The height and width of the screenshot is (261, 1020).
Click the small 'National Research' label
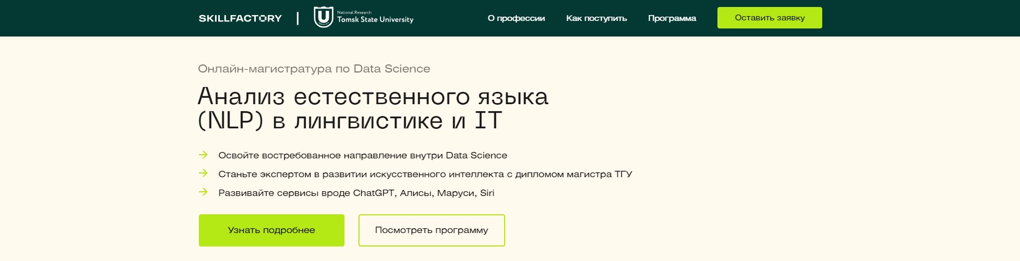[x=354, y=12]
